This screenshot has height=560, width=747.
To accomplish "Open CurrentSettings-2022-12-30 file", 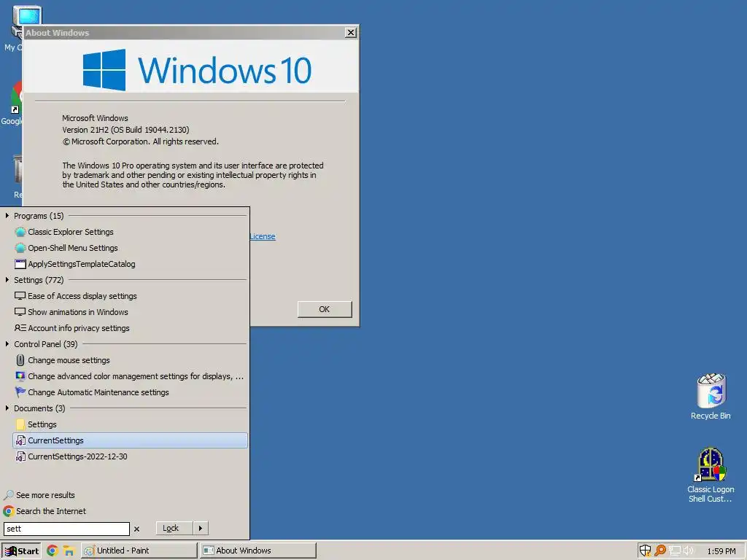I will point(130,456).
